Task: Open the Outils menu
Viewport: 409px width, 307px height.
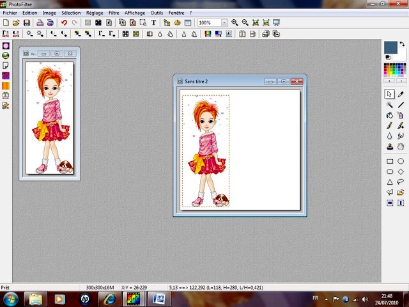Action: point(157,13)
